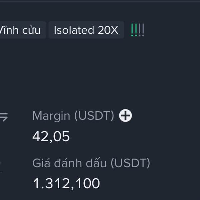Click the Margin (USDT) label
200x200 pixels.
pos(73,116)
